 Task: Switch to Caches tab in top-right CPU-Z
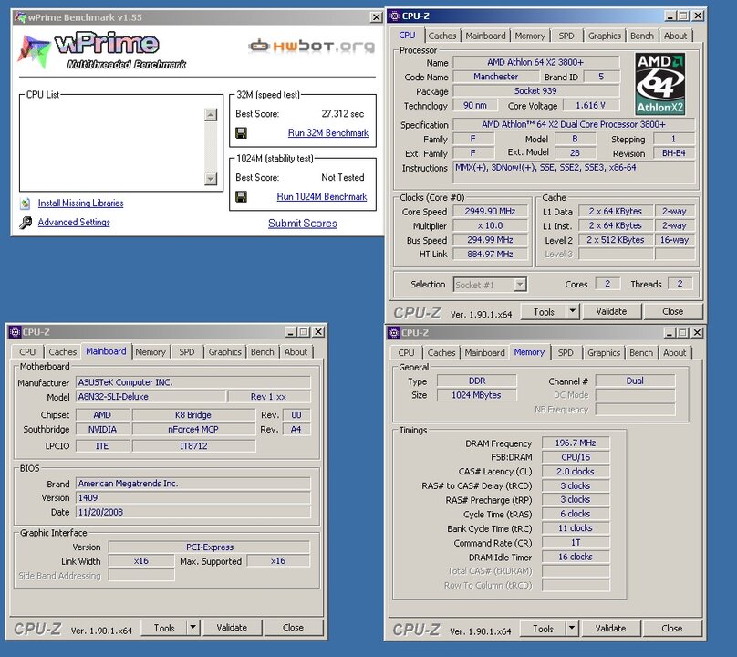point(442,36)
